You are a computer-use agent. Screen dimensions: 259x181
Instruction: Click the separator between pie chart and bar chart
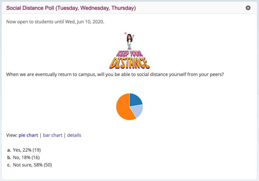coord(40,135)
